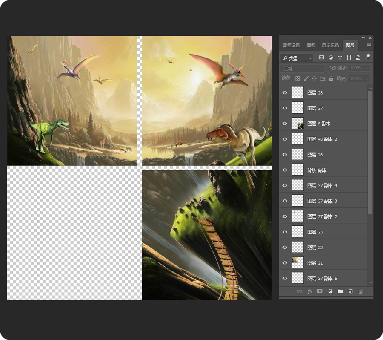Viewport: 383px width, 340px height.
Task: Filter layers by smart objects icon
Action: (x=358, y=58)
